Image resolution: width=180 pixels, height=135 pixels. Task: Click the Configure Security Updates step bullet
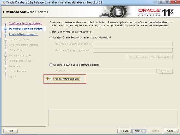(6, 24)
